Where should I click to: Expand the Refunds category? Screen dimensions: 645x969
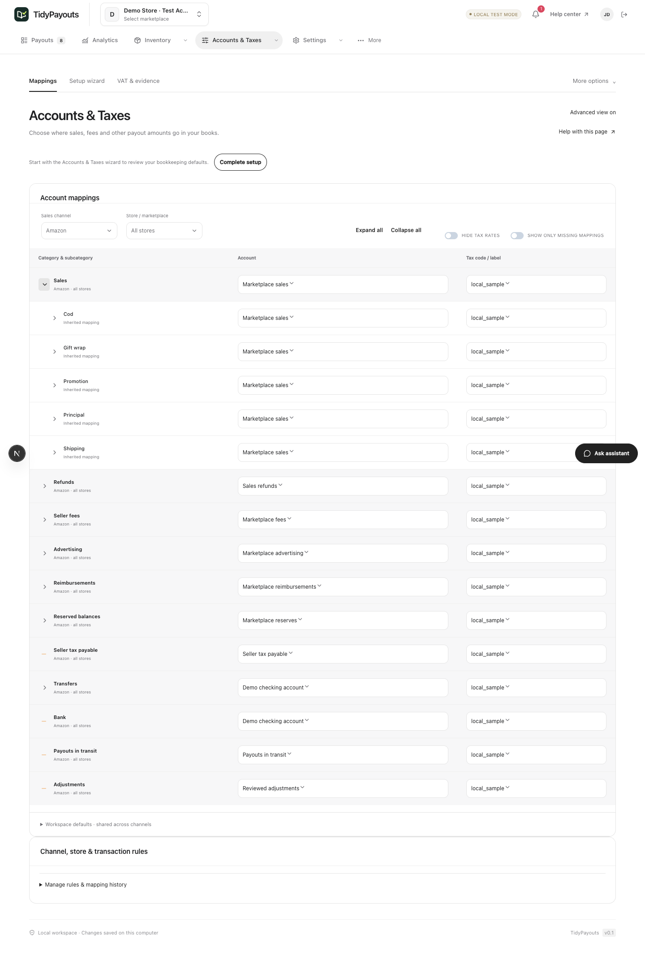pos(44,486)
